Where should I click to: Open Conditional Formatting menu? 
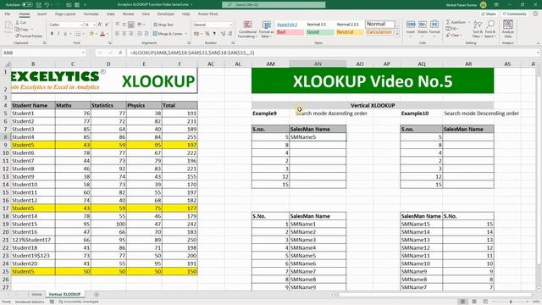pos(247,29)
